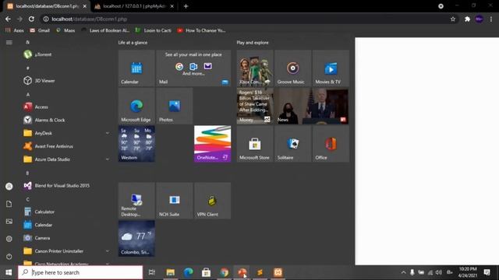
Task: Open Task View on the taskbar
Action: 152,272
